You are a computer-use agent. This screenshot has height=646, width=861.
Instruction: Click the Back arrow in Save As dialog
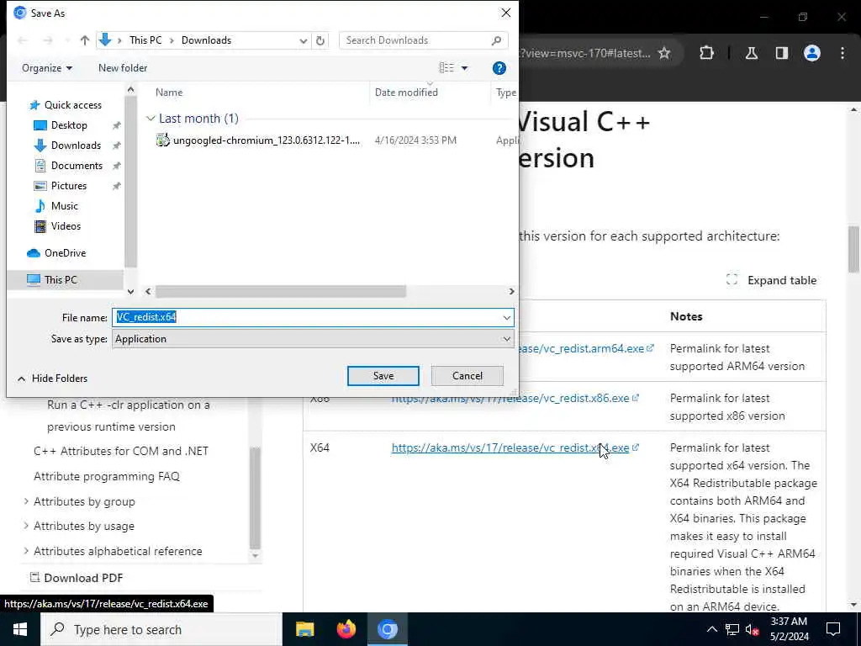coord(23,40)
